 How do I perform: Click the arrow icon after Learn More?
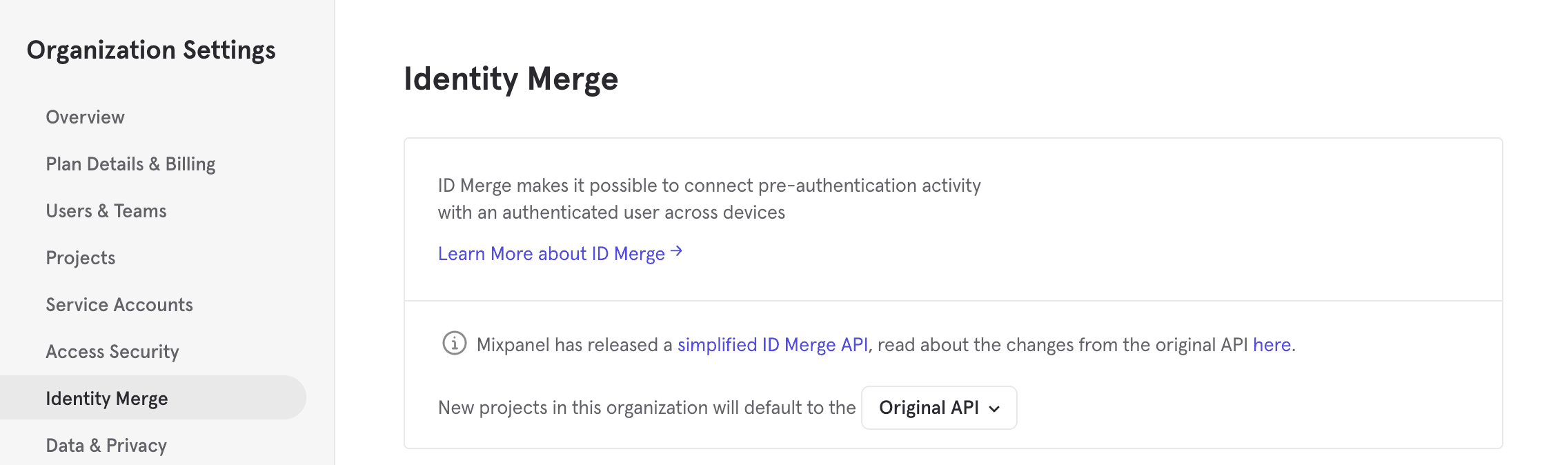(x=677, y=252)
